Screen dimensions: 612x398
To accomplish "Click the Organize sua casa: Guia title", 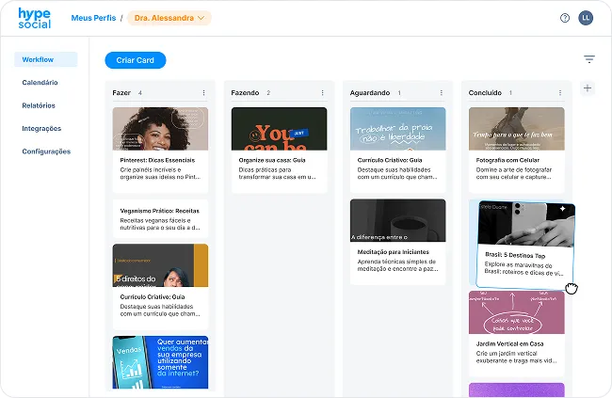I will 272,160.
